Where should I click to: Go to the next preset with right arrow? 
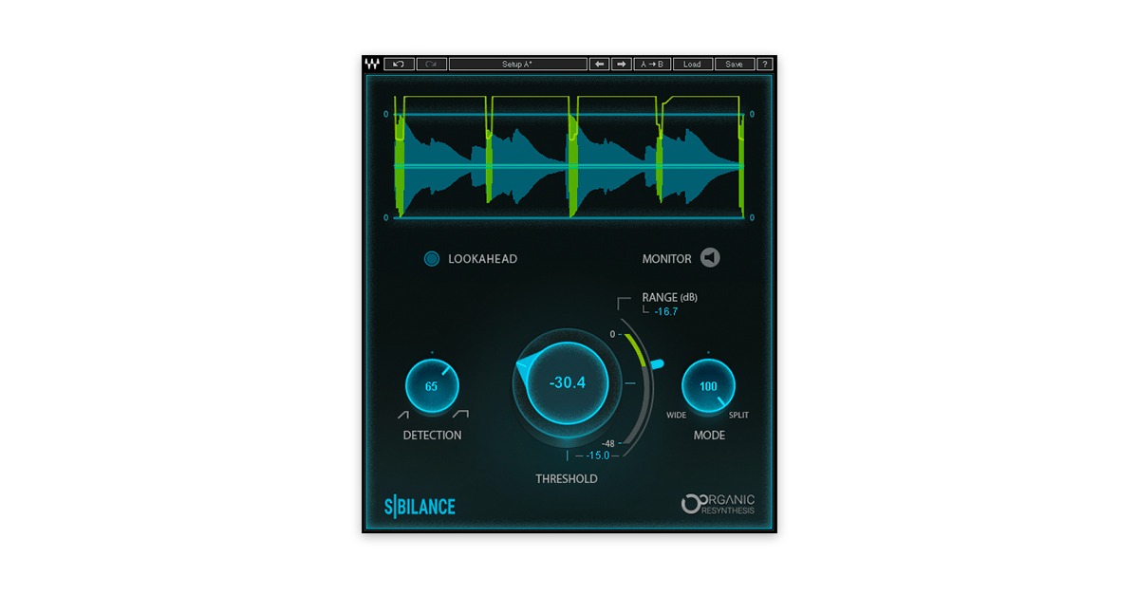coord(622,65)
